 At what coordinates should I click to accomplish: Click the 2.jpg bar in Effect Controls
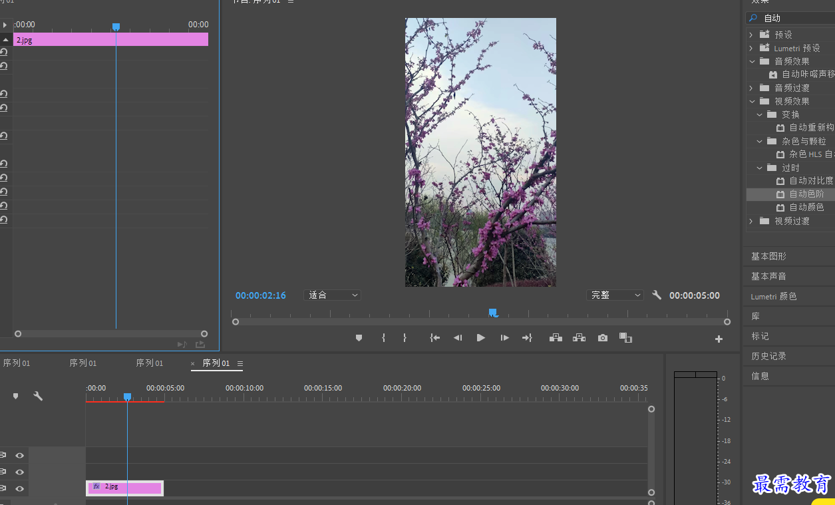pyautogui.click(x=110, y=40)
